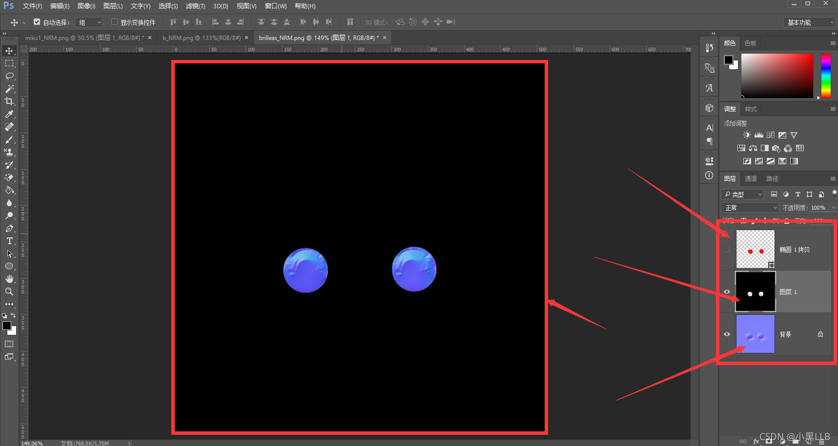Image resolution: width=838 pixels, height=446 pixels.
Task: Switch to the 色板 swatches tab
Action: point(751,43)
